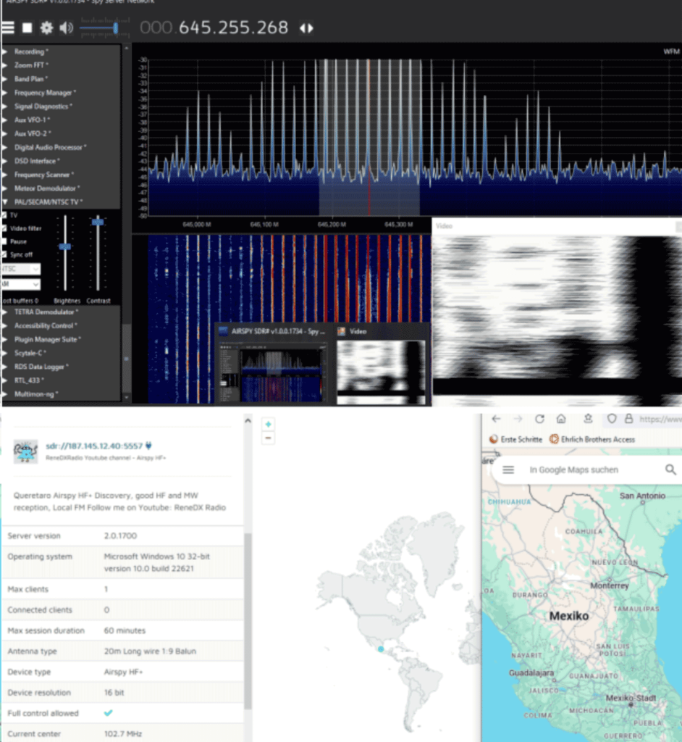Click the badge icon beside the sdr link
The width and height of the screenshot is (682, 742).
pos(148,446)
